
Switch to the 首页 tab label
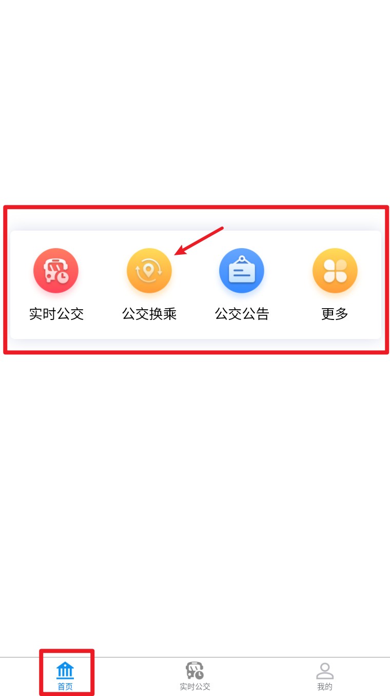click(65, 687)
